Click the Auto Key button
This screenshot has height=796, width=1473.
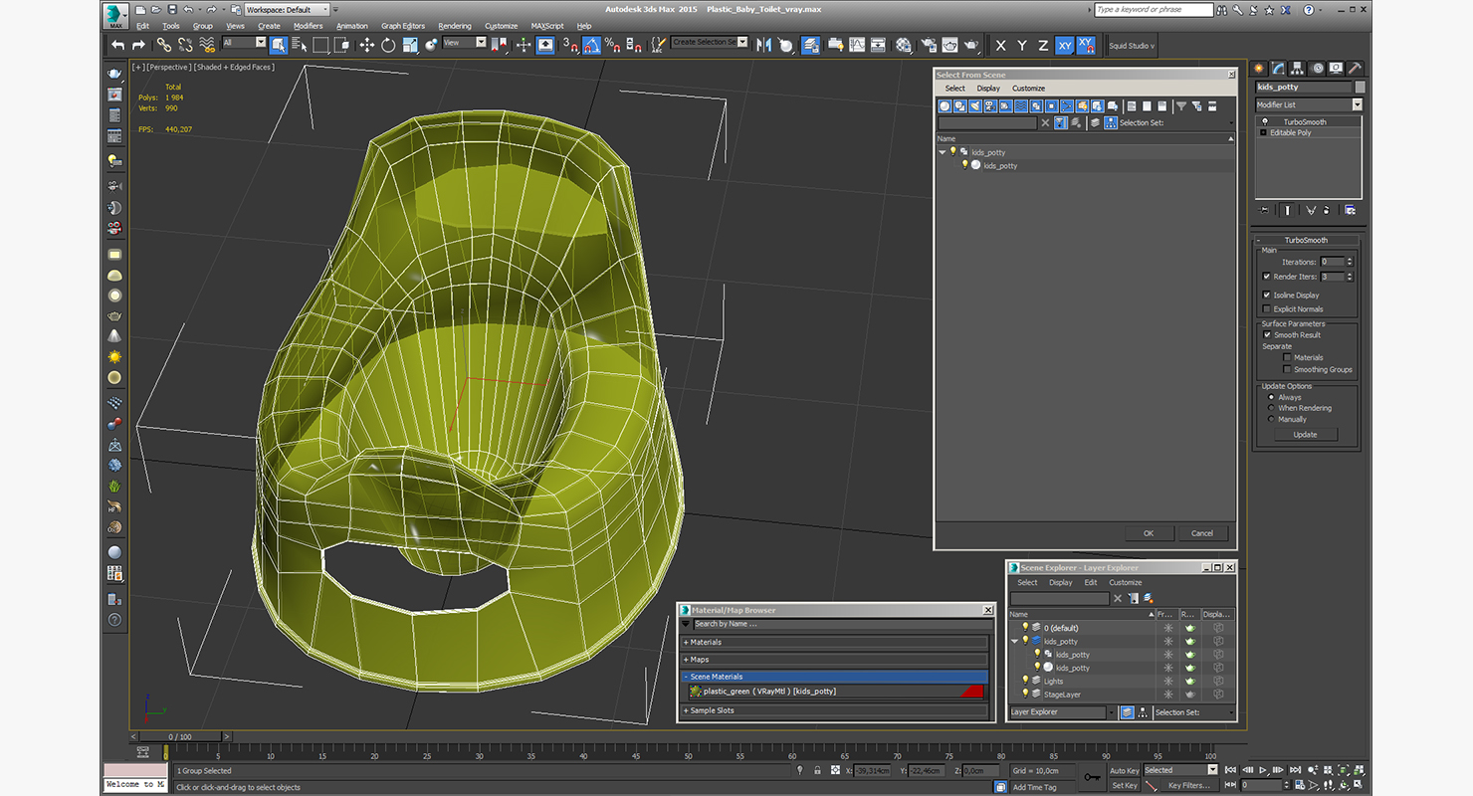point(1124,770)
